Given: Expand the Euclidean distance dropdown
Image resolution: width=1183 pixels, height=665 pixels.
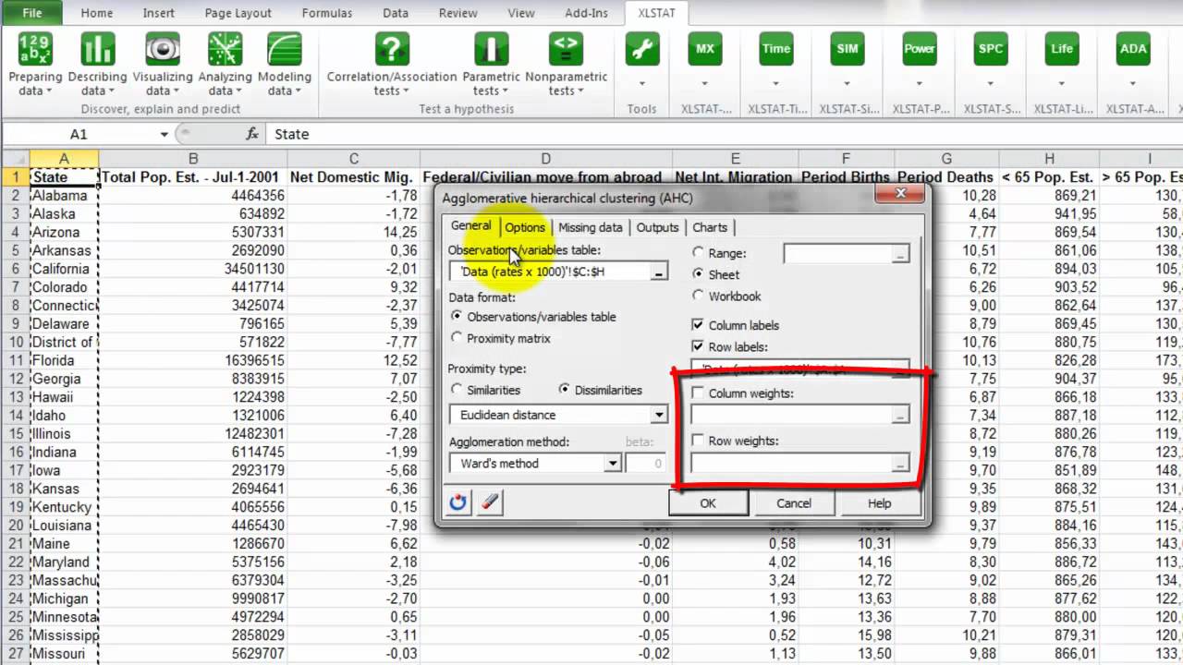Looking at the screenshot, I should pyautogui.click(x=658, y=416).
